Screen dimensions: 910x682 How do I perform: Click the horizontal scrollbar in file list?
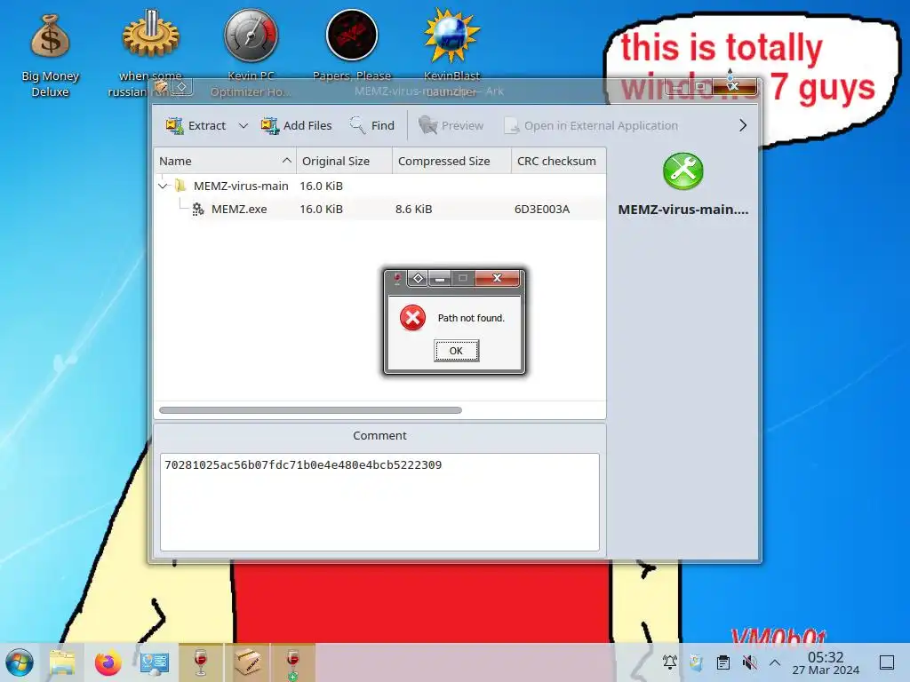[310, 410]
